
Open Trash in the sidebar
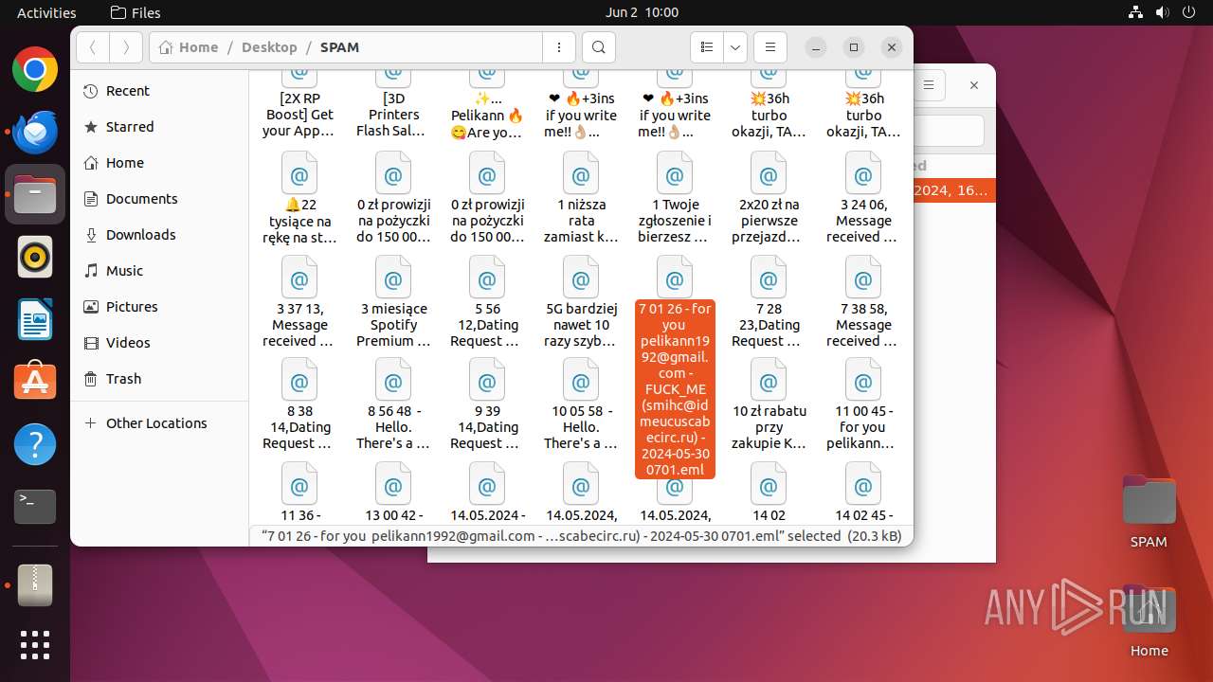(x=159, y=379)
